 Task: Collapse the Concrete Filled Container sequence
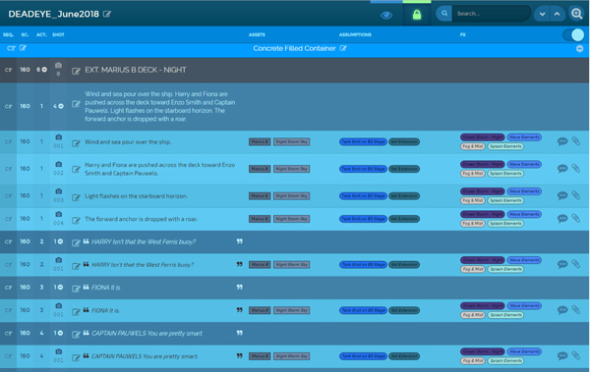click(x=579, y=49)
